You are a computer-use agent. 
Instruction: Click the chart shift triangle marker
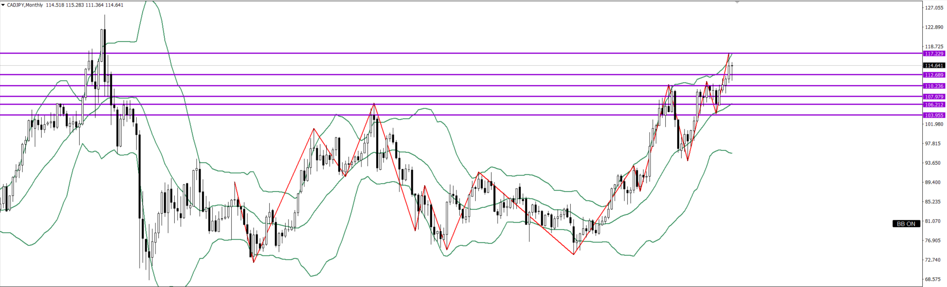tap(737, 2)
